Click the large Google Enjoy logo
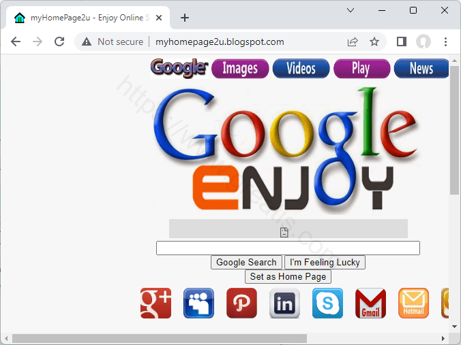The width and height of the screenshot is (461, 345). coord(286,150)
